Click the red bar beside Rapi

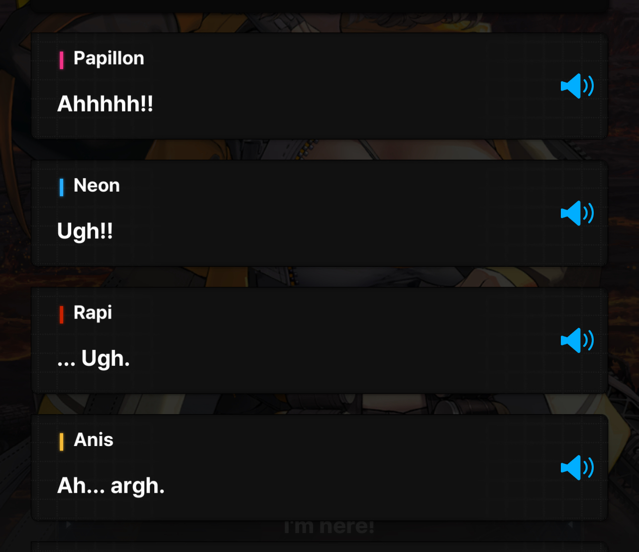click(x=61, y=315)
